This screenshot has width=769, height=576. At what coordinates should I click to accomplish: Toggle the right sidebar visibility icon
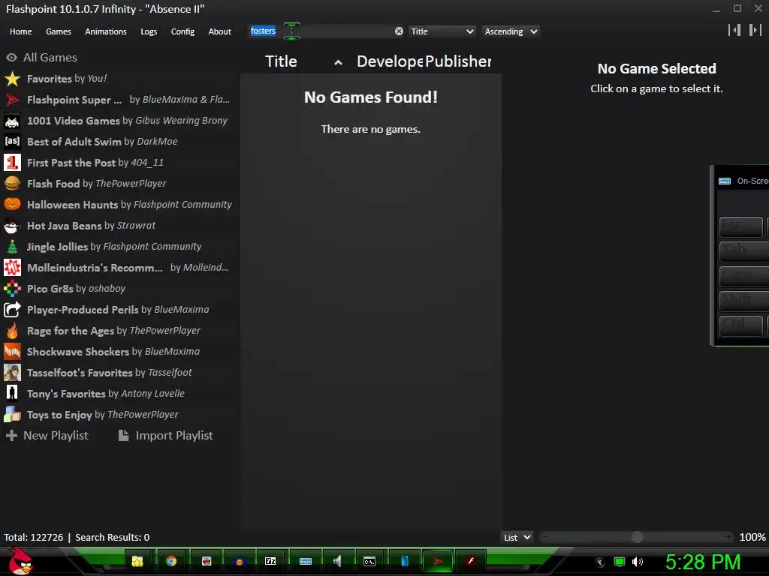coord(755,30)
